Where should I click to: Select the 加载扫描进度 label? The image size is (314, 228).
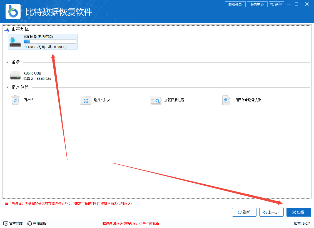point(174,100)
